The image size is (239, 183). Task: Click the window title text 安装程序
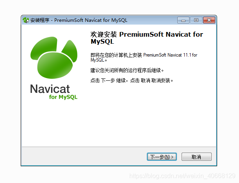tap(40, 20)
